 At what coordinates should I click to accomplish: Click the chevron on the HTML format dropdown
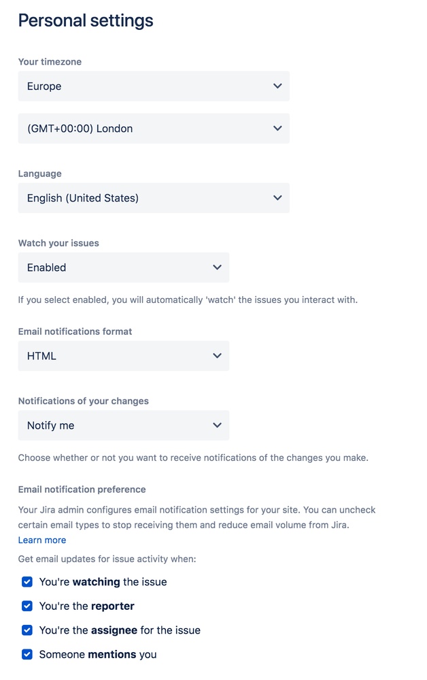[216, 356]
